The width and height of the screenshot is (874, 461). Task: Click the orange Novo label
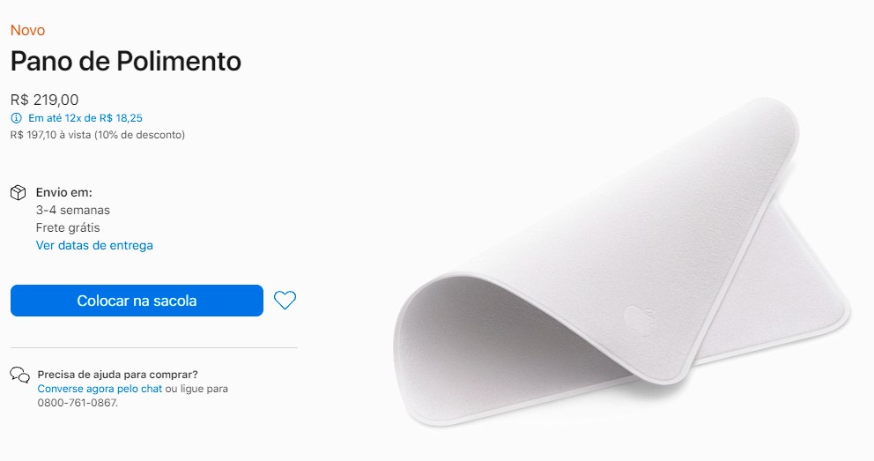click(28, 30)
